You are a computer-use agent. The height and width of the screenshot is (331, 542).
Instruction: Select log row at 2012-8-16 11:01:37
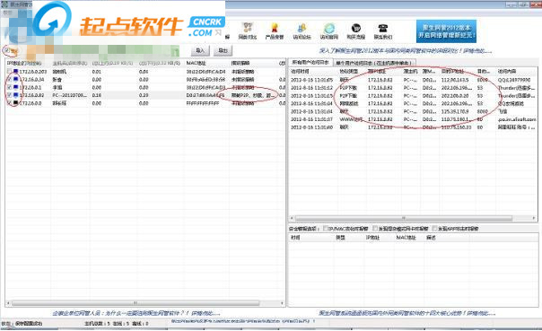click(413, 119)
